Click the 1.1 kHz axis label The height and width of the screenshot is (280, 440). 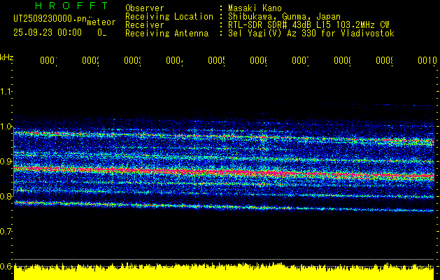coord(6,91)
